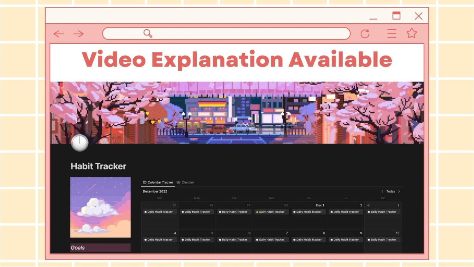Open Daily Habit Tracker entry on December 10
Screen dimensions: 474x267
coord(383,239)
